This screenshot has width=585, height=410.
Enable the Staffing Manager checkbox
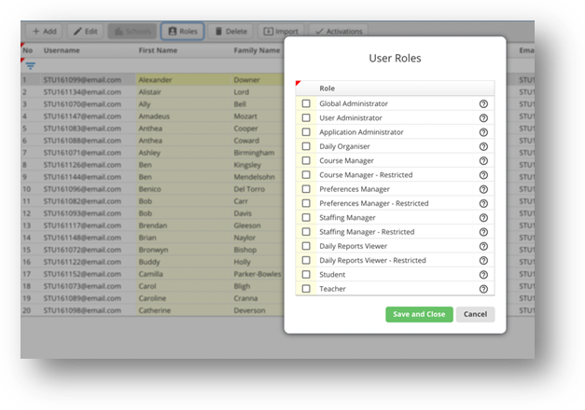point(306,217)
